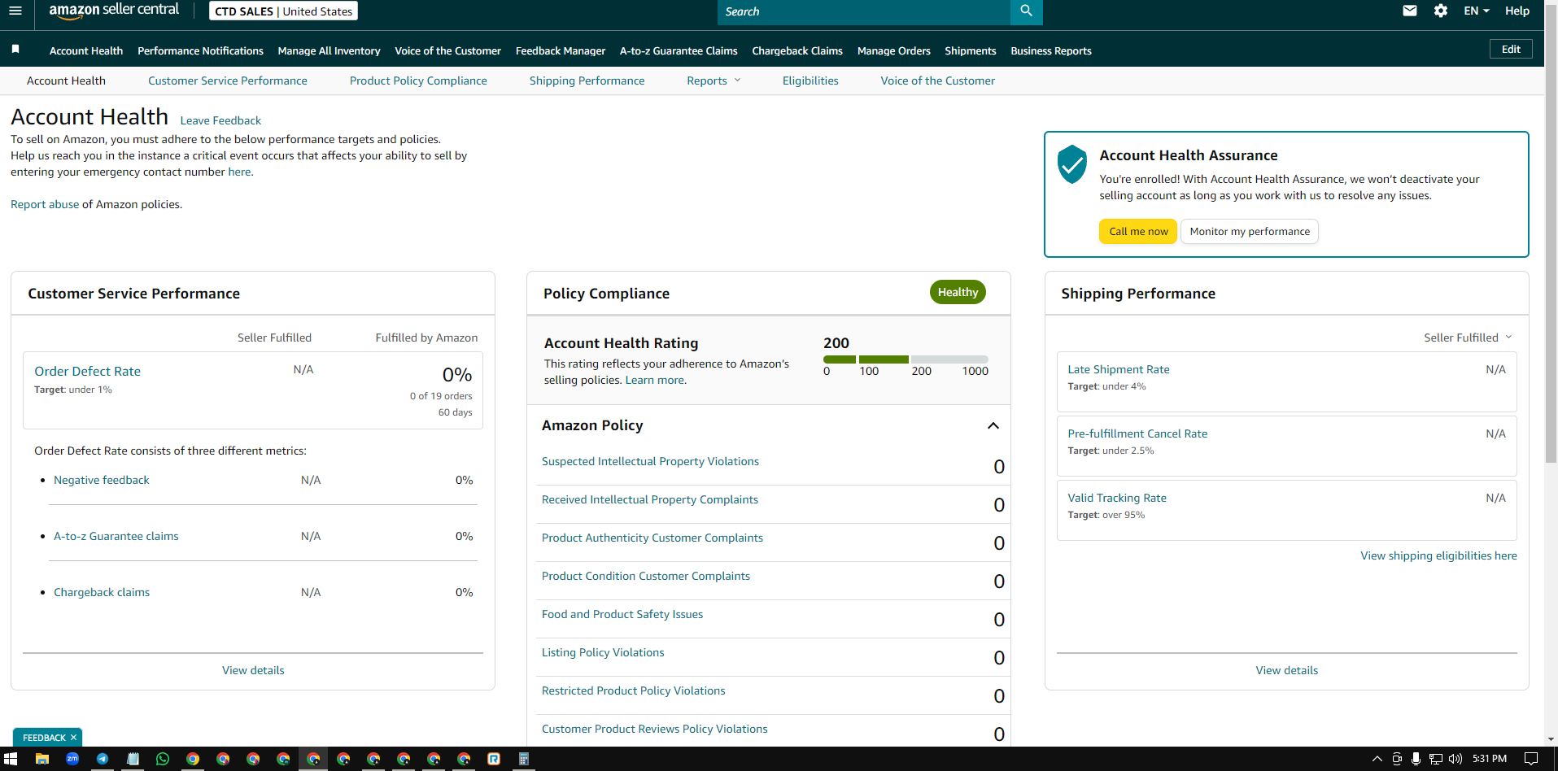Click the Edit button for the favorites bar

(1511, 49)
